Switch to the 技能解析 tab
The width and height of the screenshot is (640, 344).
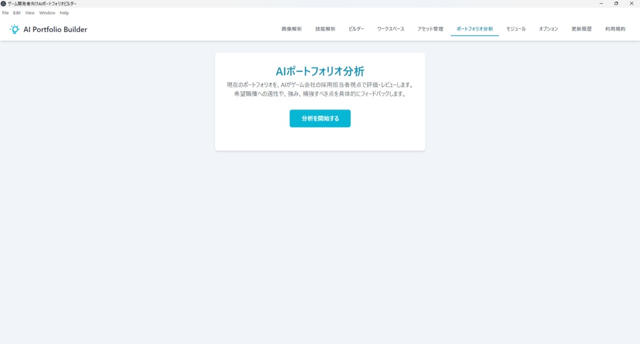point(325,29)
